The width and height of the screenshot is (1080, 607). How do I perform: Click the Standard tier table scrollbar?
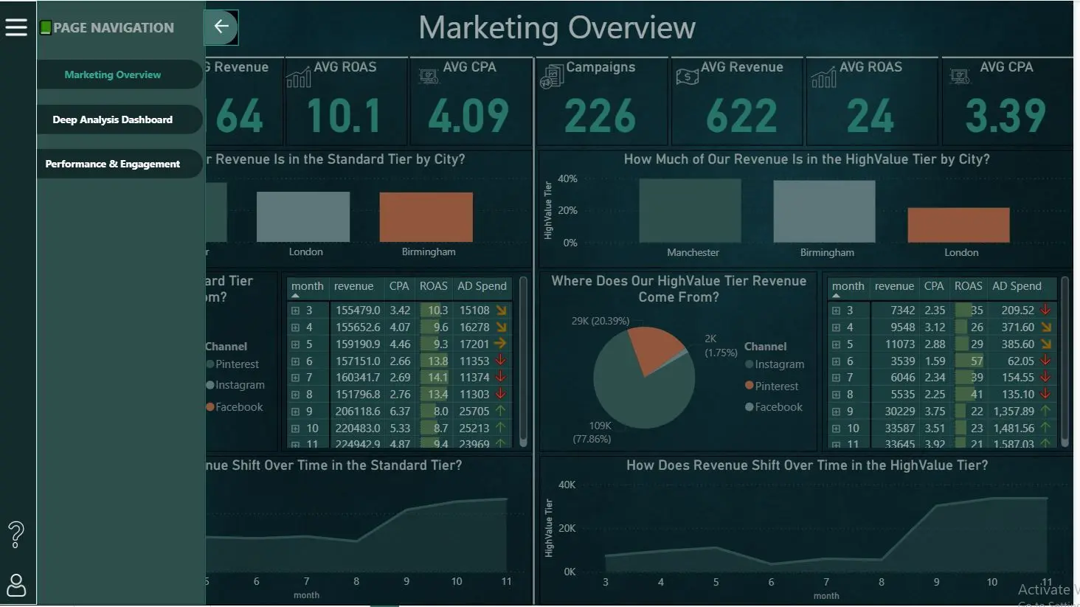click(x=523, y=361)
